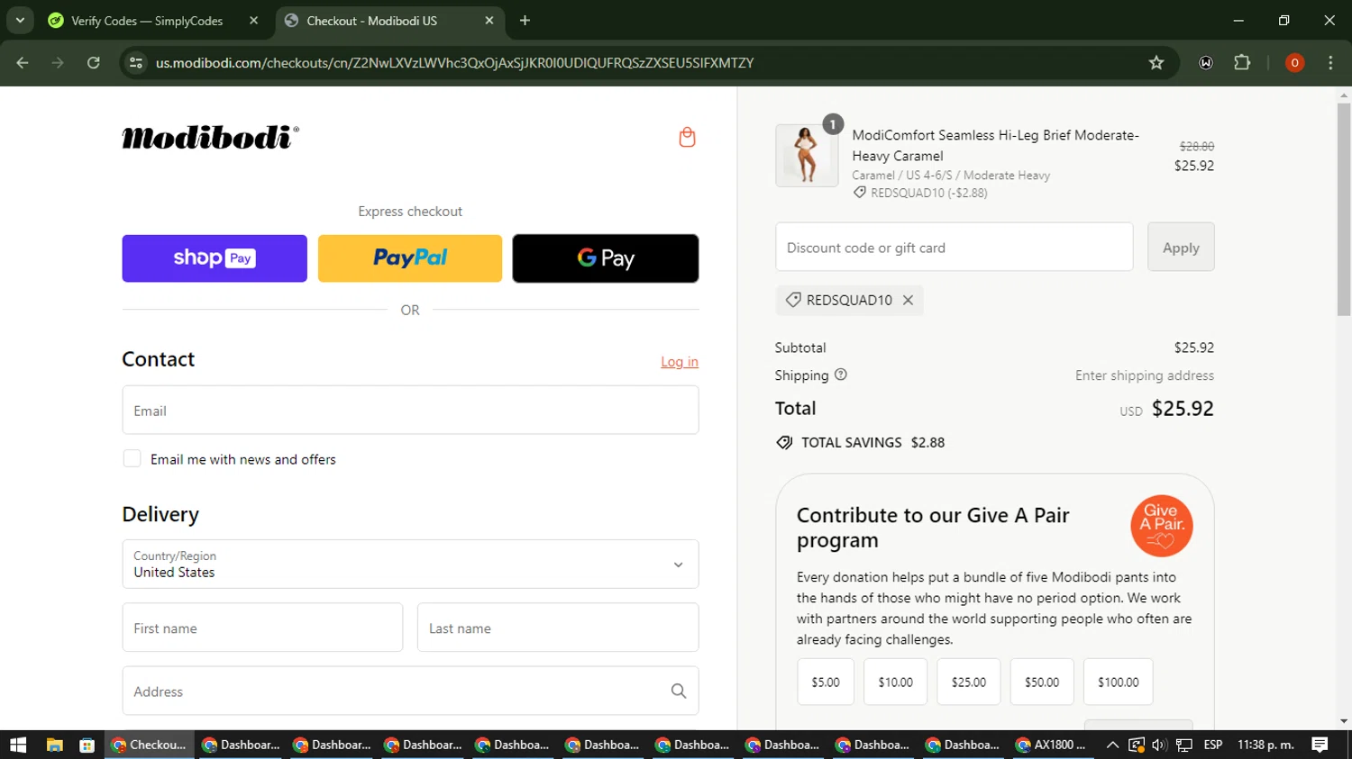The height and width of the screenshot is (759, 1352).
Task: Open File Explorer from the taskbar
Action: point(54,745)
